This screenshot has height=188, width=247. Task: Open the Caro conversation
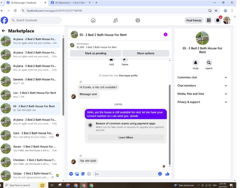point(31,135)
